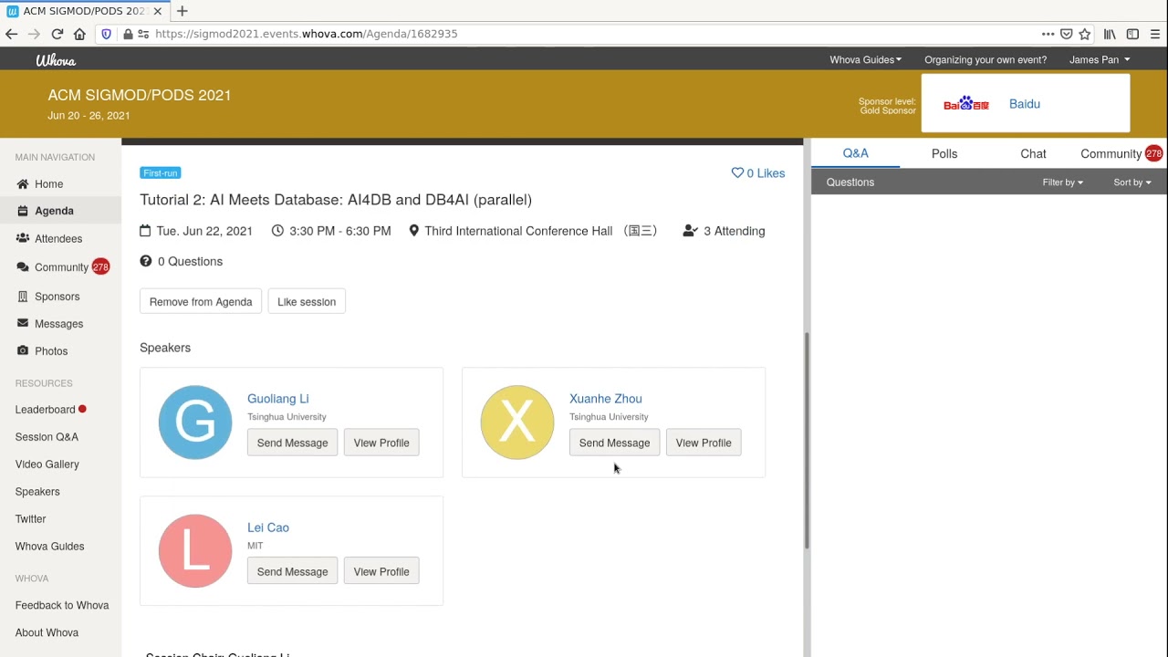Screen dimensions: 1168x657
Task: Open the Whova Guides dropdown
Action: [x=865, y=59]
